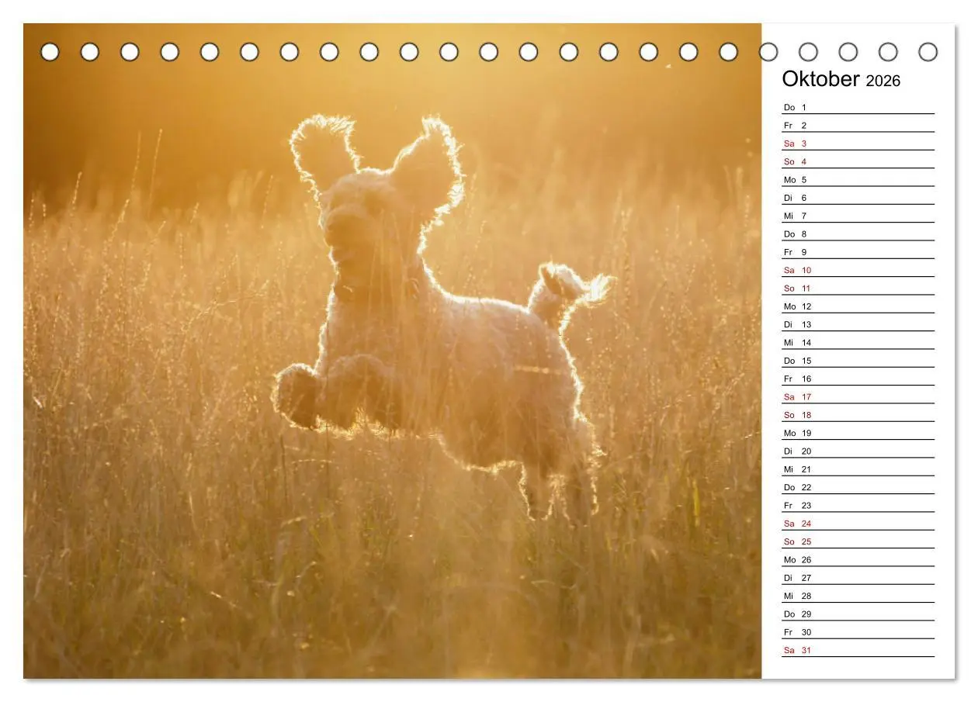978x702 pixels.
Task: Choose the 'Do 8' date row
Action: pyautogui.click(x=858, y=233)
